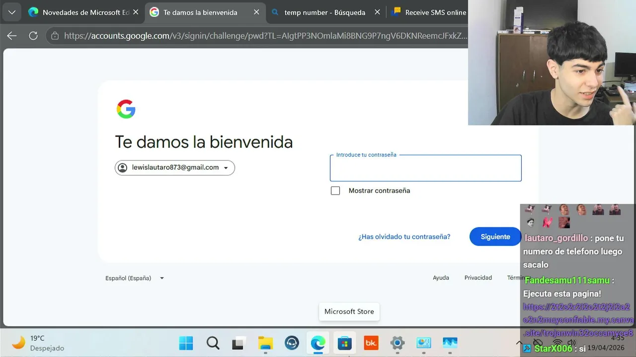Open the volume speaker tray icon

point(571,343)
